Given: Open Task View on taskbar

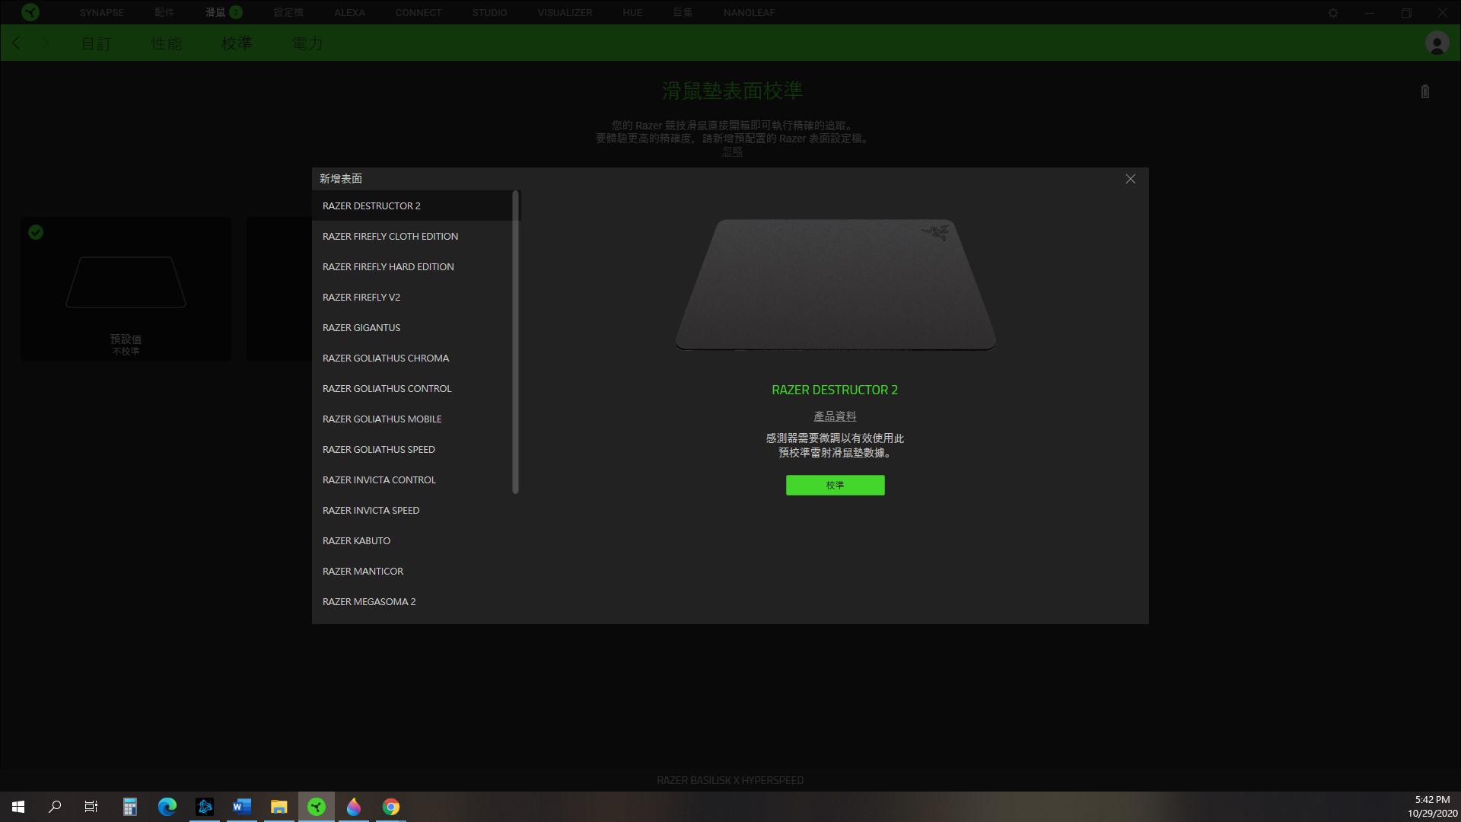Looking at the screenshot, I should tap(91, 807).
